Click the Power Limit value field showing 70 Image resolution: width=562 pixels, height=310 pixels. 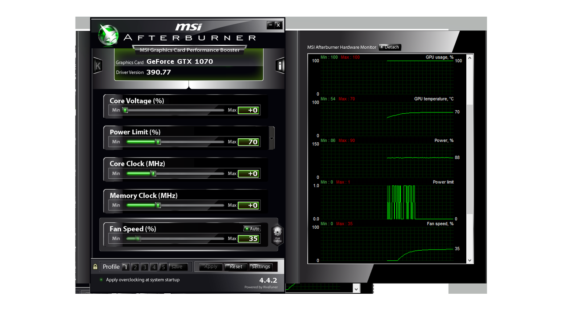(x=249, y=142)
